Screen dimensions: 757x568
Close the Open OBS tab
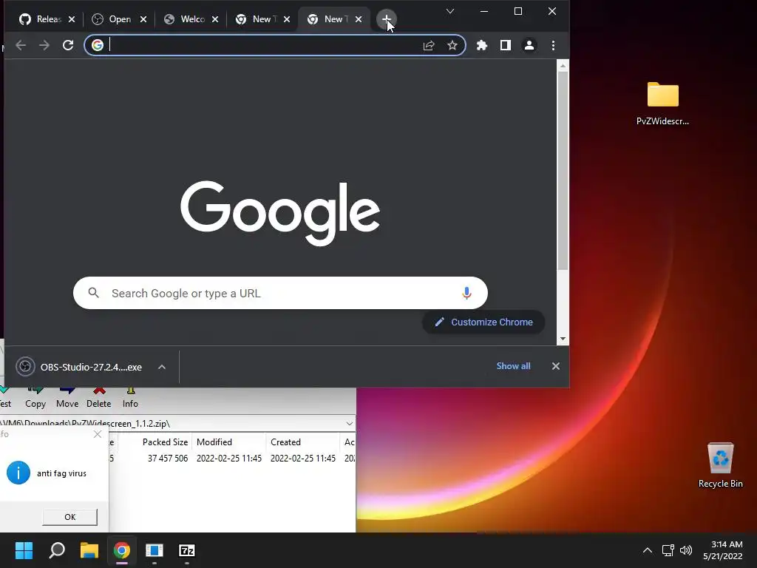143,19
